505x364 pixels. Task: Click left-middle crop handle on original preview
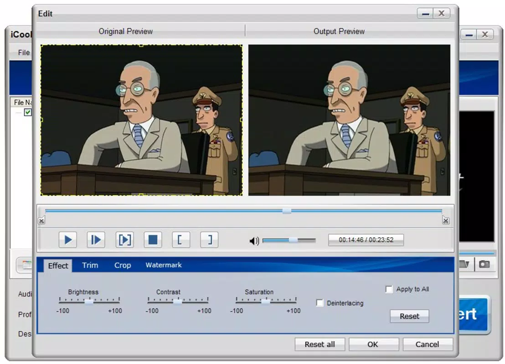point(41,120)
